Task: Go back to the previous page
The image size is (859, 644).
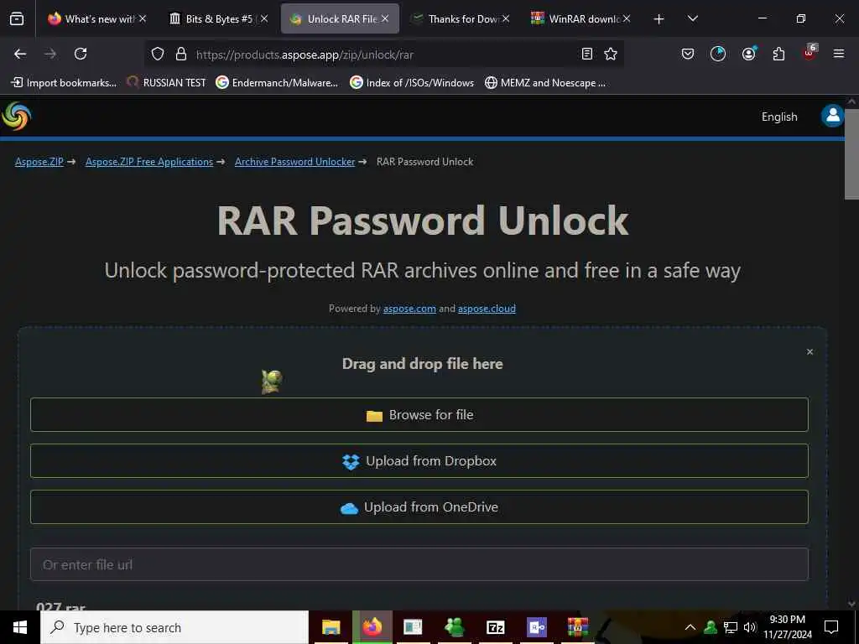Action: [x=20, y=54]
